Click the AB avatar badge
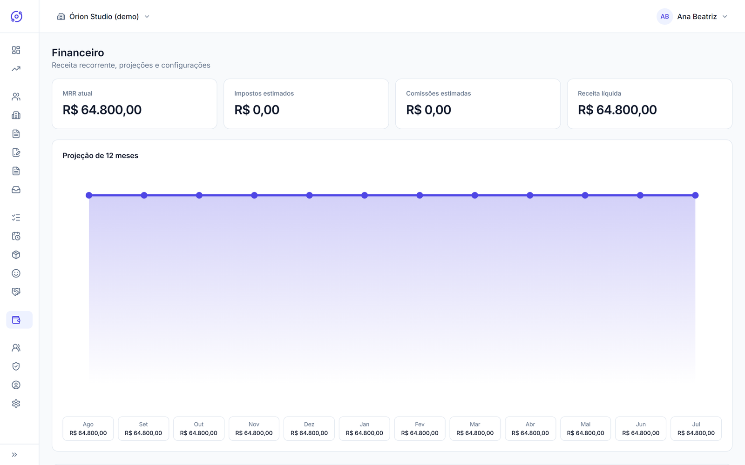 click(664, 16)
